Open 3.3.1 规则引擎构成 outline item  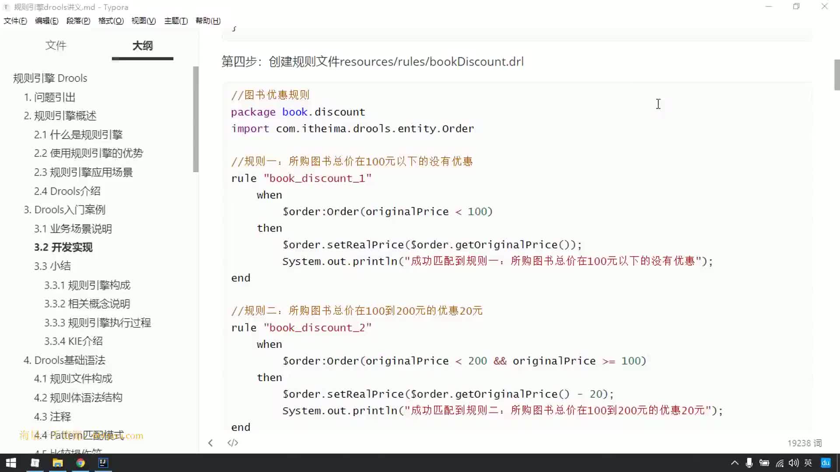(x=87, y=285)
